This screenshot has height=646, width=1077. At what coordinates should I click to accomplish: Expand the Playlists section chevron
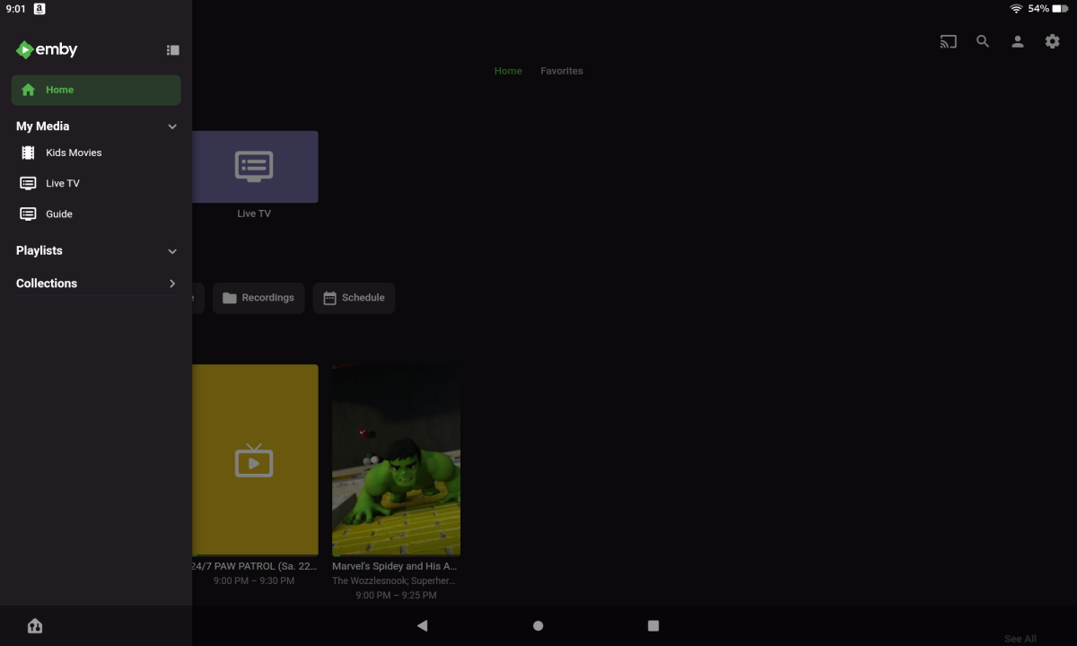[x=172, y=251]
